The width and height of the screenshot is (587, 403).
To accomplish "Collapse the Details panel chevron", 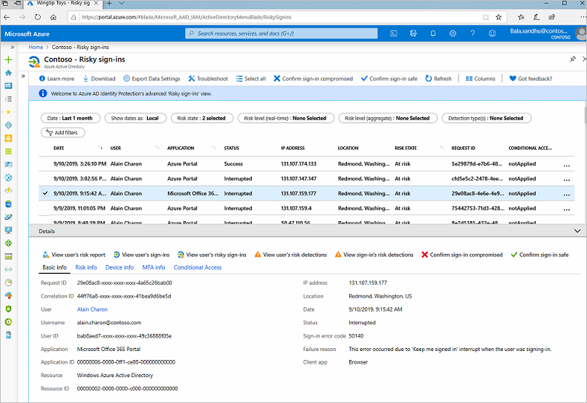I will pos(577,231).
